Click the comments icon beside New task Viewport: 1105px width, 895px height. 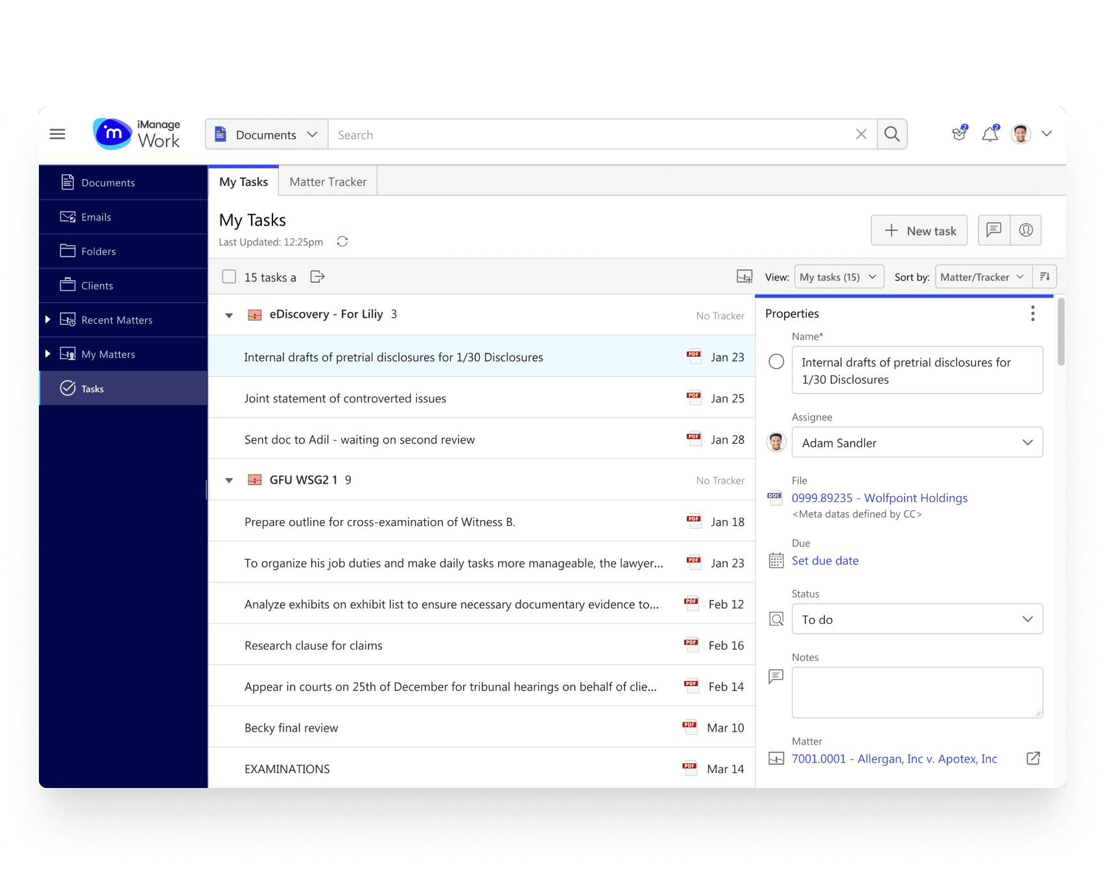tap(993, 230)
